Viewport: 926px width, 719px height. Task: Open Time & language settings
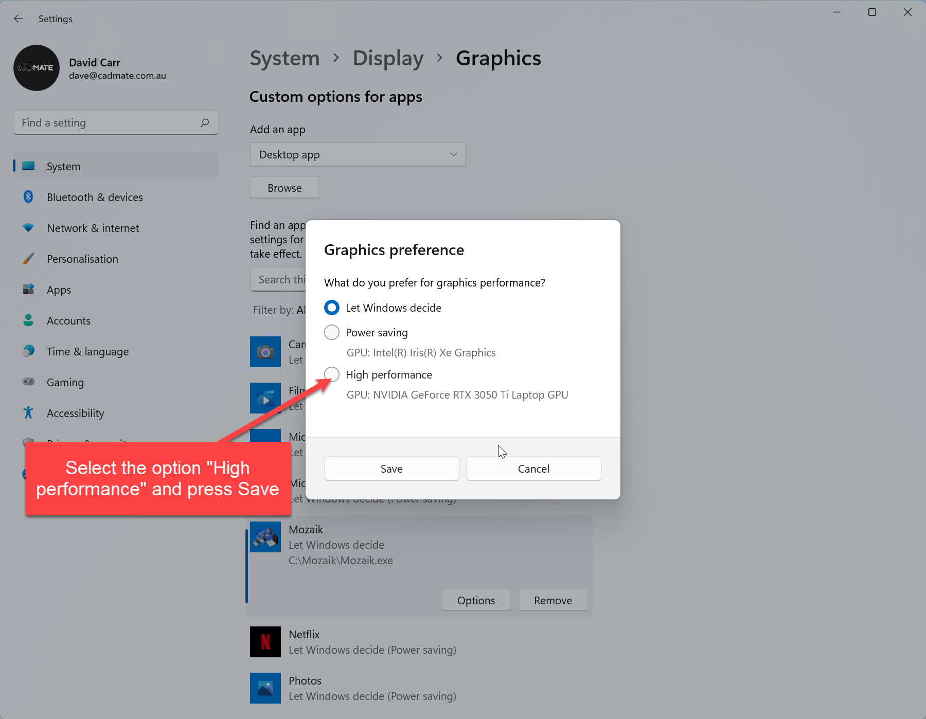(87, 352)
